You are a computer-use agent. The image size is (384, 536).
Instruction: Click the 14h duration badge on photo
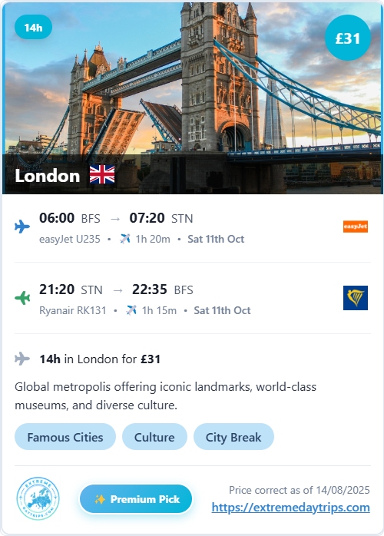point(33,27)
